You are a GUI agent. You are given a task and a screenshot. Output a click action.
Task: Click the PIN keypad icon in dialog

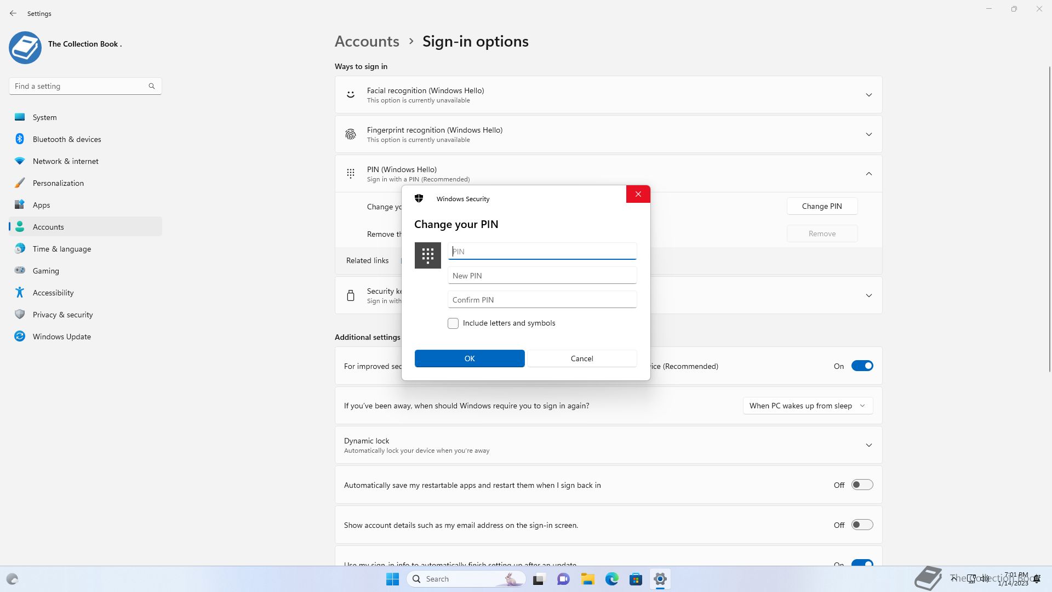tap(428, 255)
